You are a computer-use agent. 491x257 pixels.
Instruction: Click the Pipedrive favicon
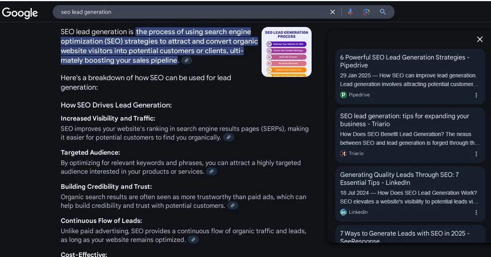click(x=343, y=95)
